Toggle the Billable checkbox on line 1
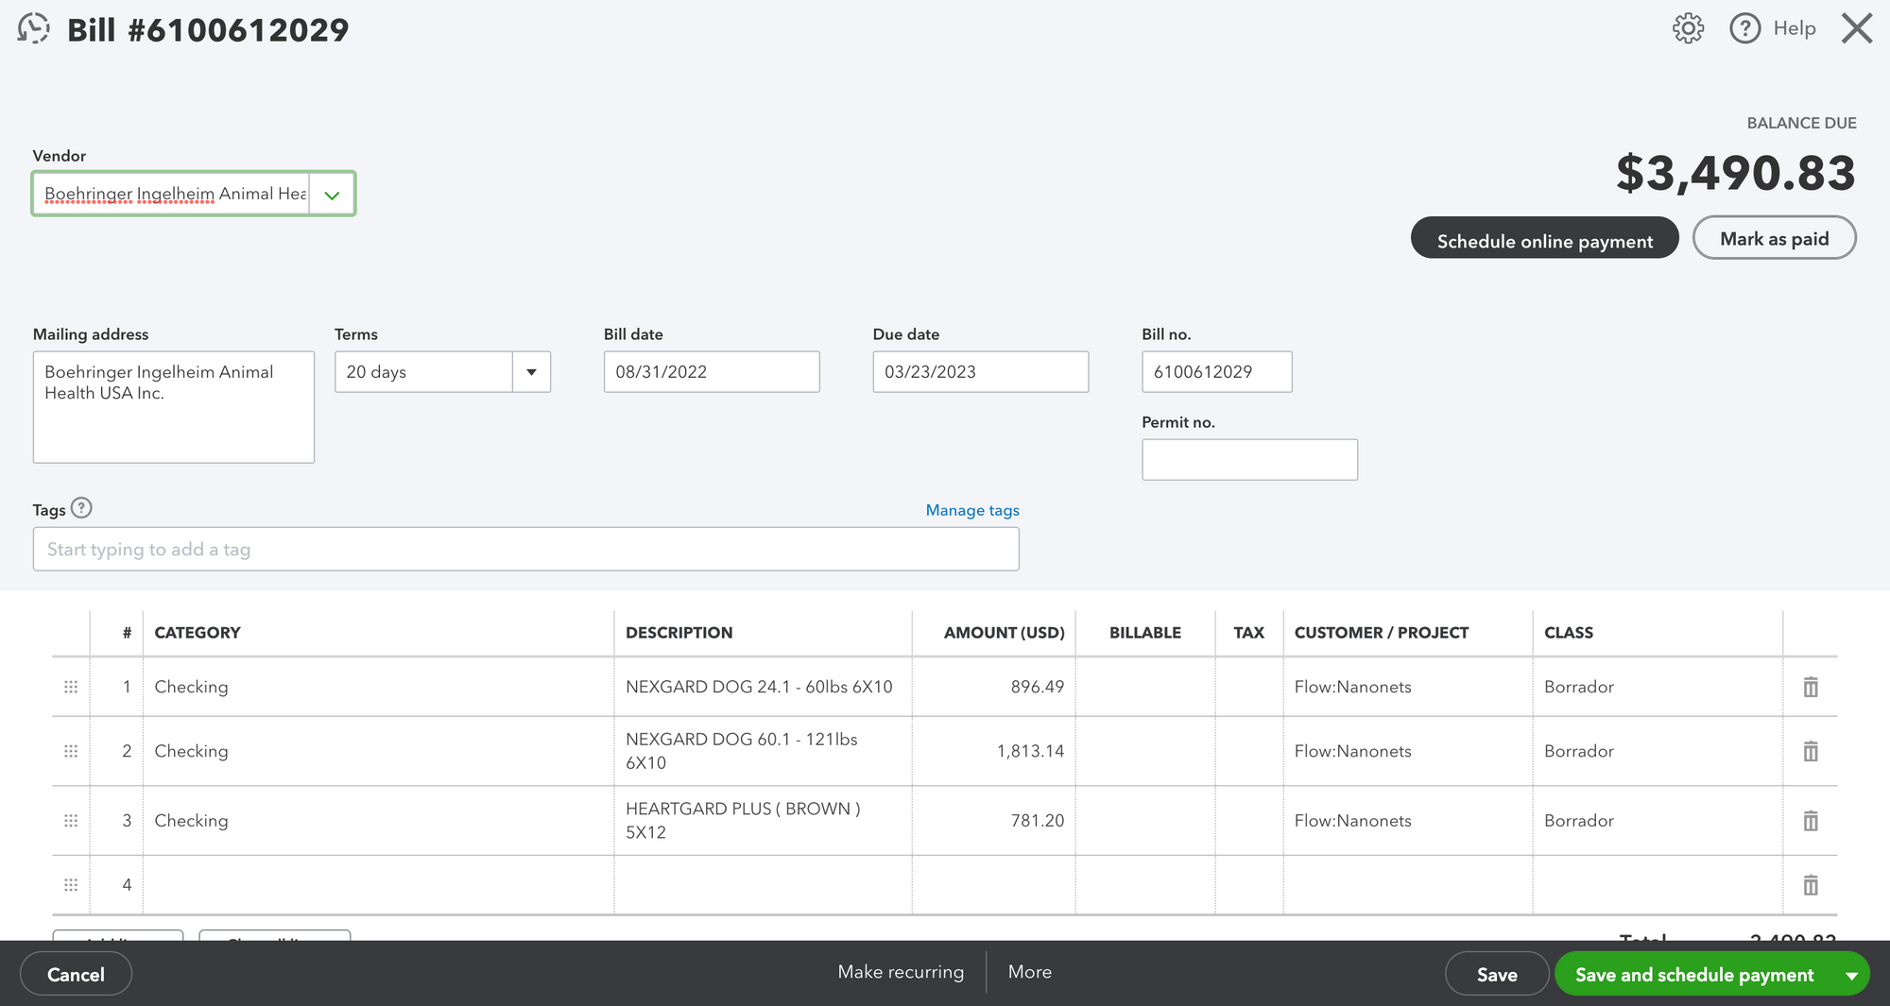The height and width of the screenshot is (1006, 1890). pos(1144,687)
